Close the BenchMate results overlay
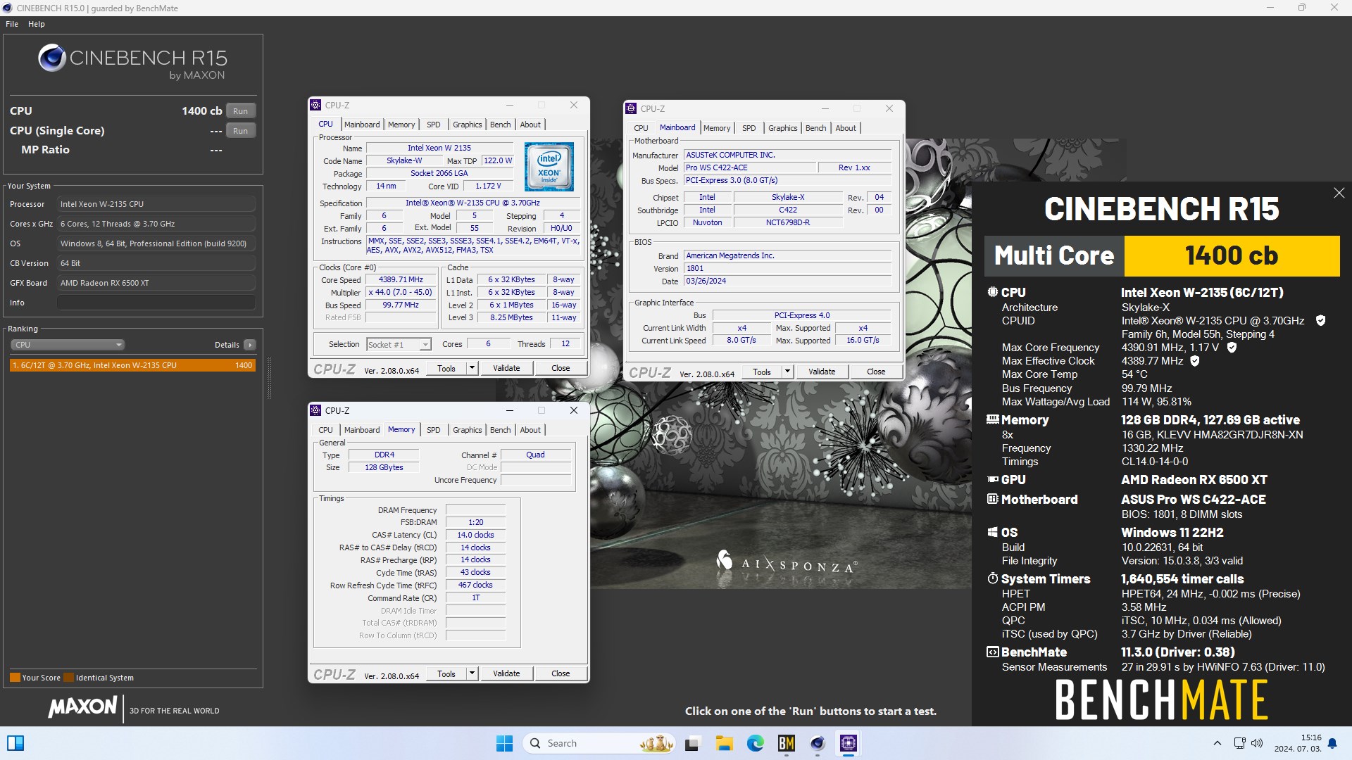1352x760 pixels. 1339,193
